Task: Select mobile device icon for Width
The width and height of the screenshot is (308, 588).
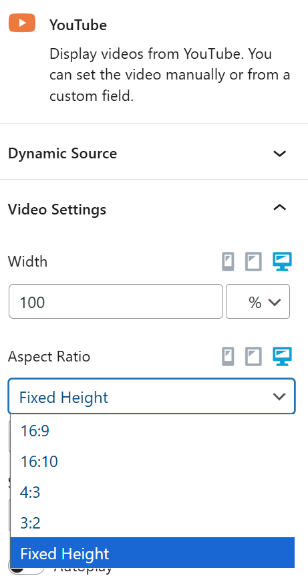Action: [228, 262]
